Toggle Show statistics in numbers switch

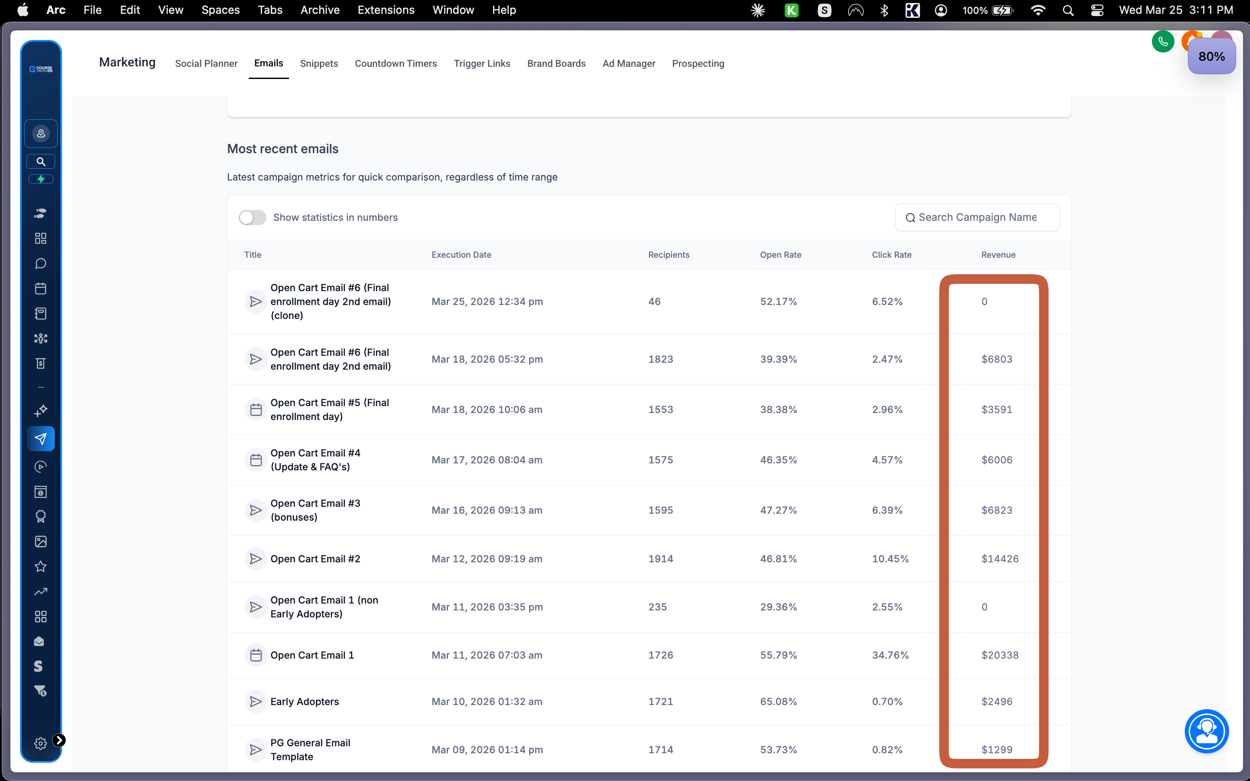(x=253, y=217)
